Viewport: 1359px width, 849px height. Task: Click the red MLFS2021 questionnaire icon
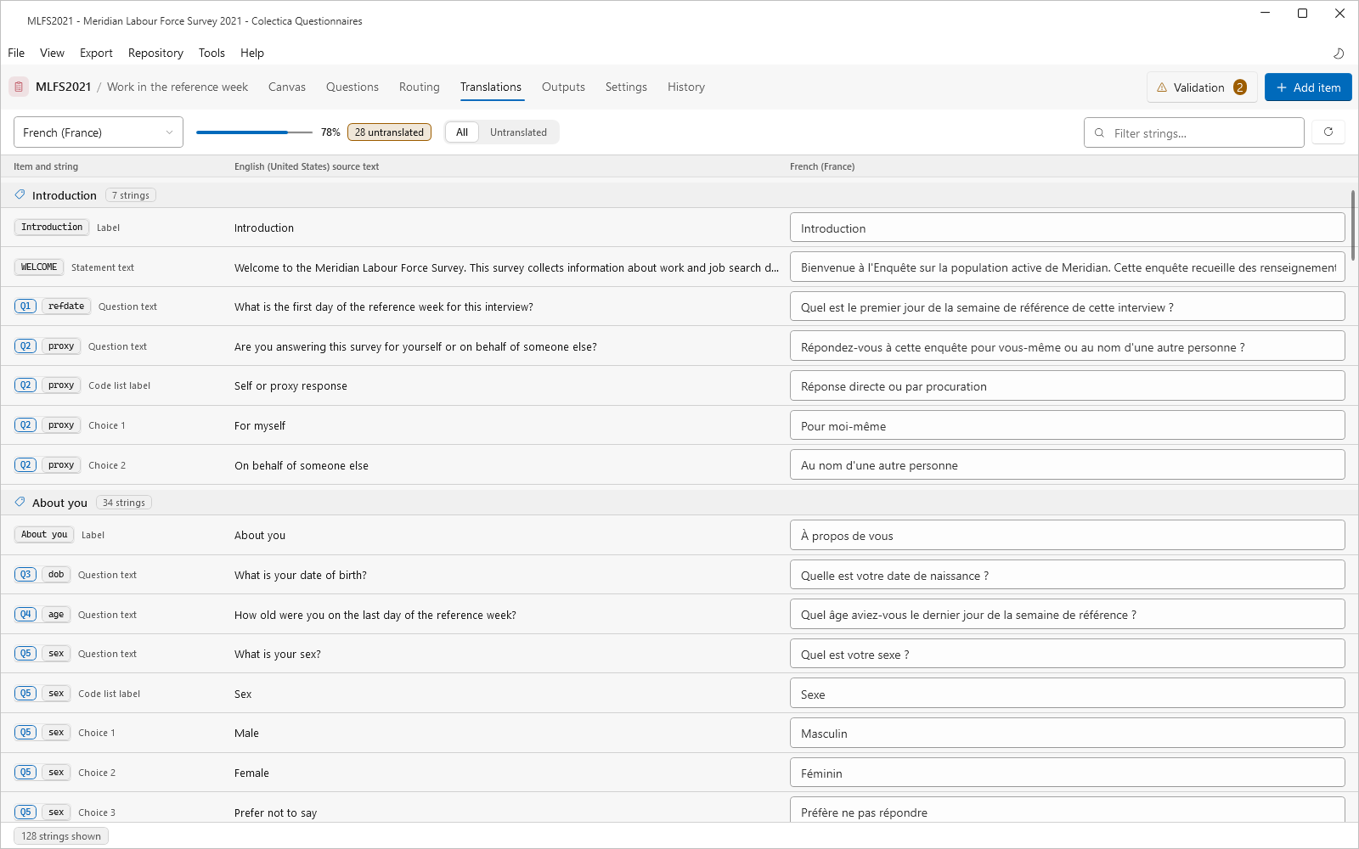point(19,87)
